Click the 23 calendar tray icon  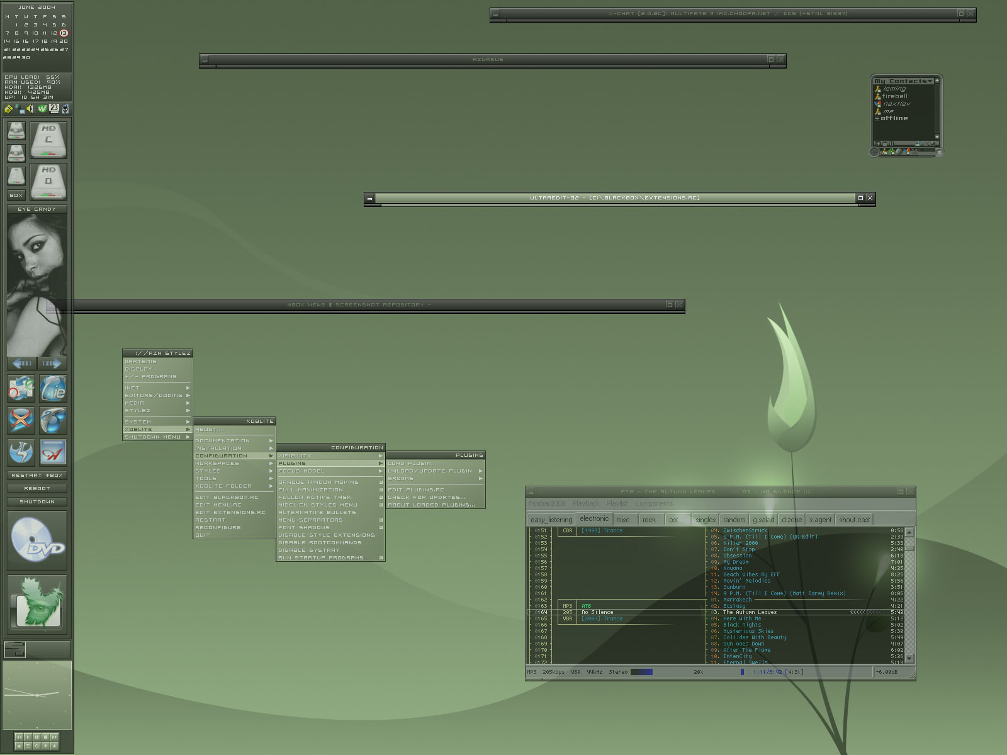click(54, 108)
